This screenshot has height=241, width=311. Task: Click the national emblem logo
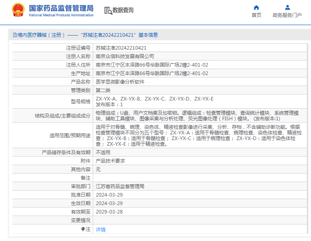coord(18,10)
